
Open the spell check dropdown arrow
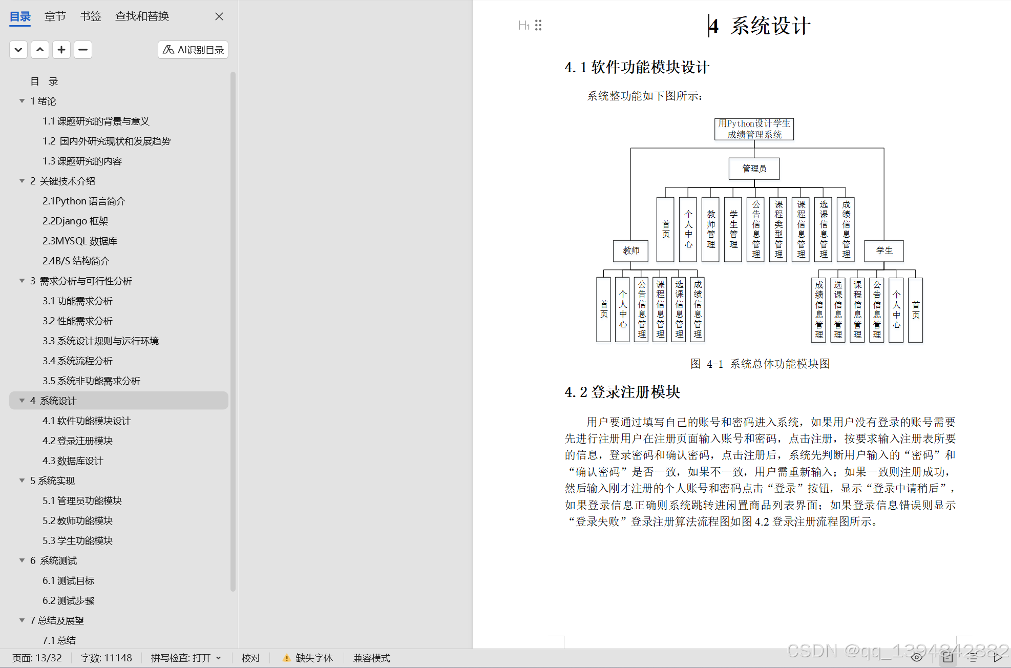(219, 658)
